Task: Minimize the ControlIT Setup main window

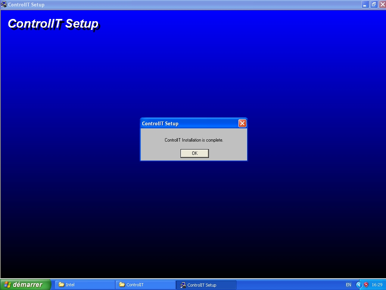Action: tap(365, 5)
